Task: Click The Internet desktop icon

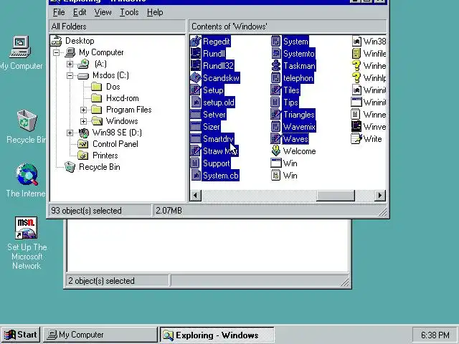Action: (27, 175)
